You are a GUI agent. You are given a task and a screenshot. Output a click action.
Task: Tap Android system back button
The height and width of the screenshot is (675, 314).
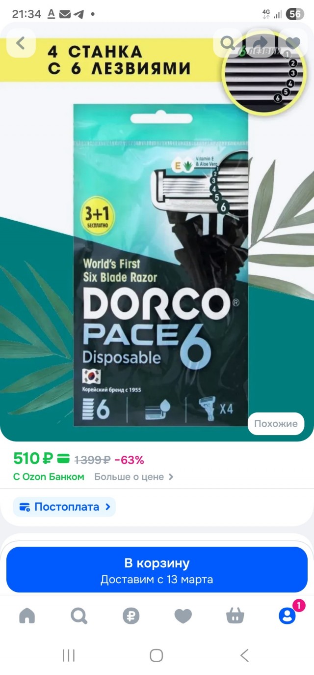pyautogui.click(x=244, y=655)
